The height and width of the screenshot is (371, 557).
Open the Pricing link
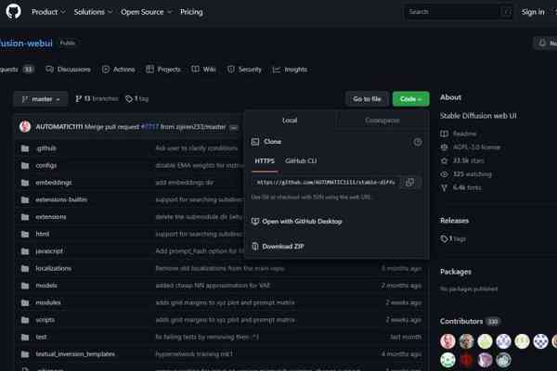(x=191, y=12)
